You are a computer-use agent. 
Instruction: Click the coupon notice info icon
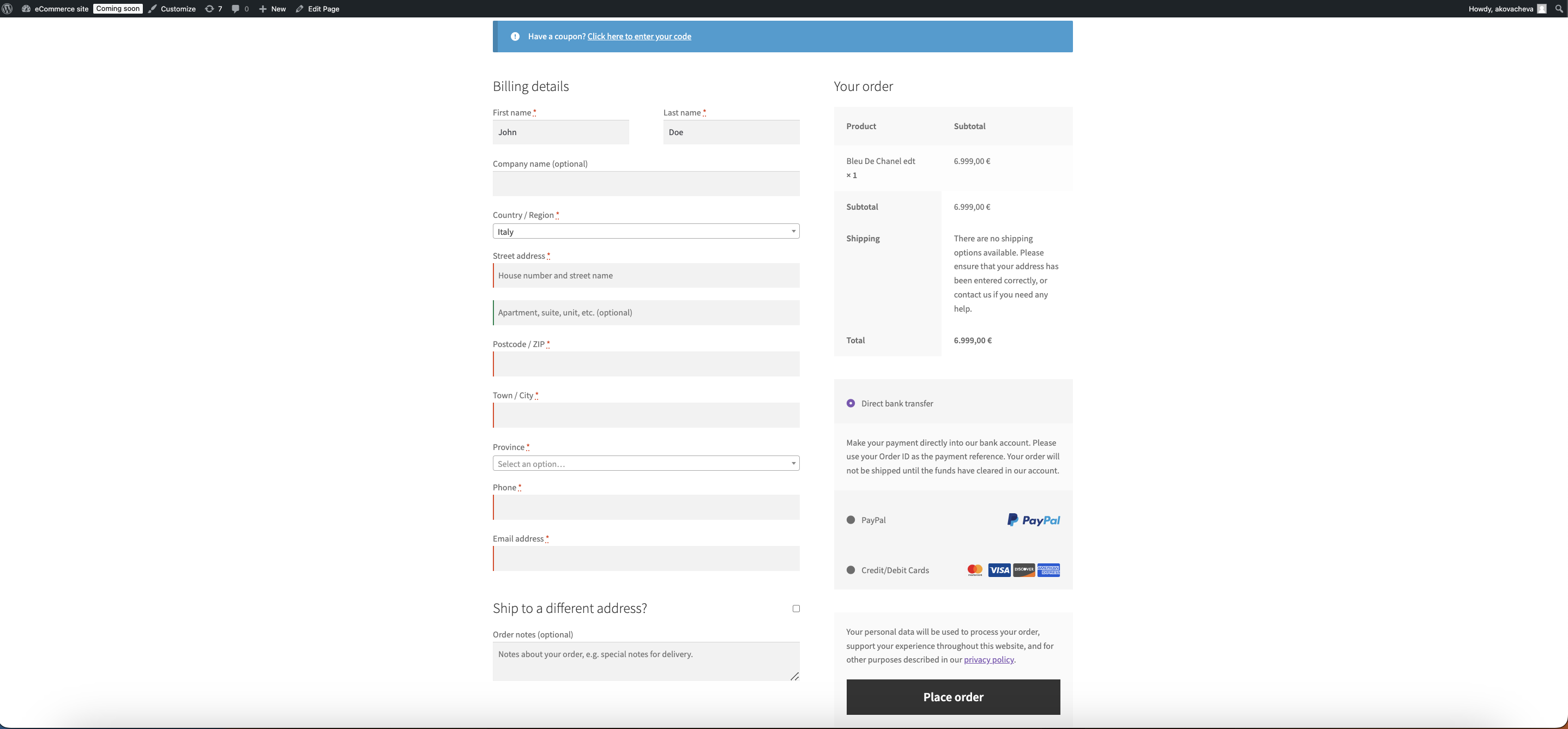[515, 37]
